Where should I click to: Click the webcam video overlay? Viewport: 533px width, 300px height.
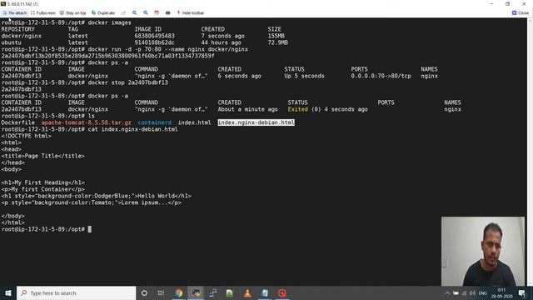pyautogui.click(x=483, y=251)
